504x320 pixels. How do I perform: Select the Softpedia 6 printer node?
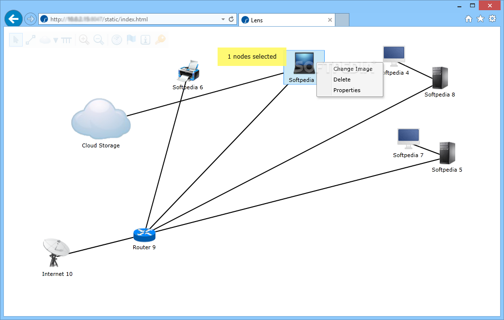[x=189, y=71]
